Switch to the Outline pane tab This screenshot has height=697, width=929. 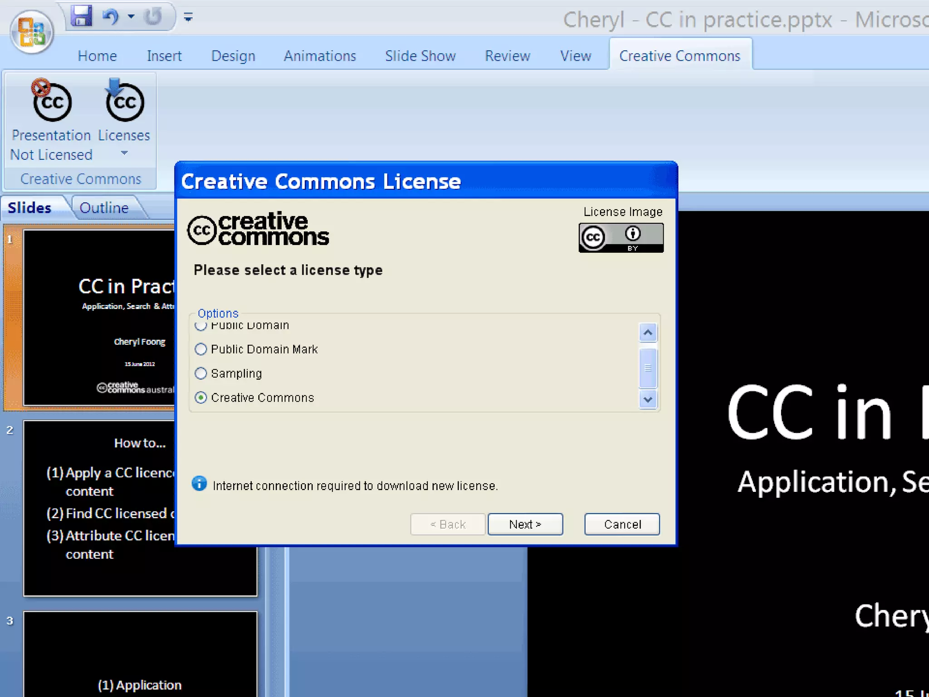point(104,208)
